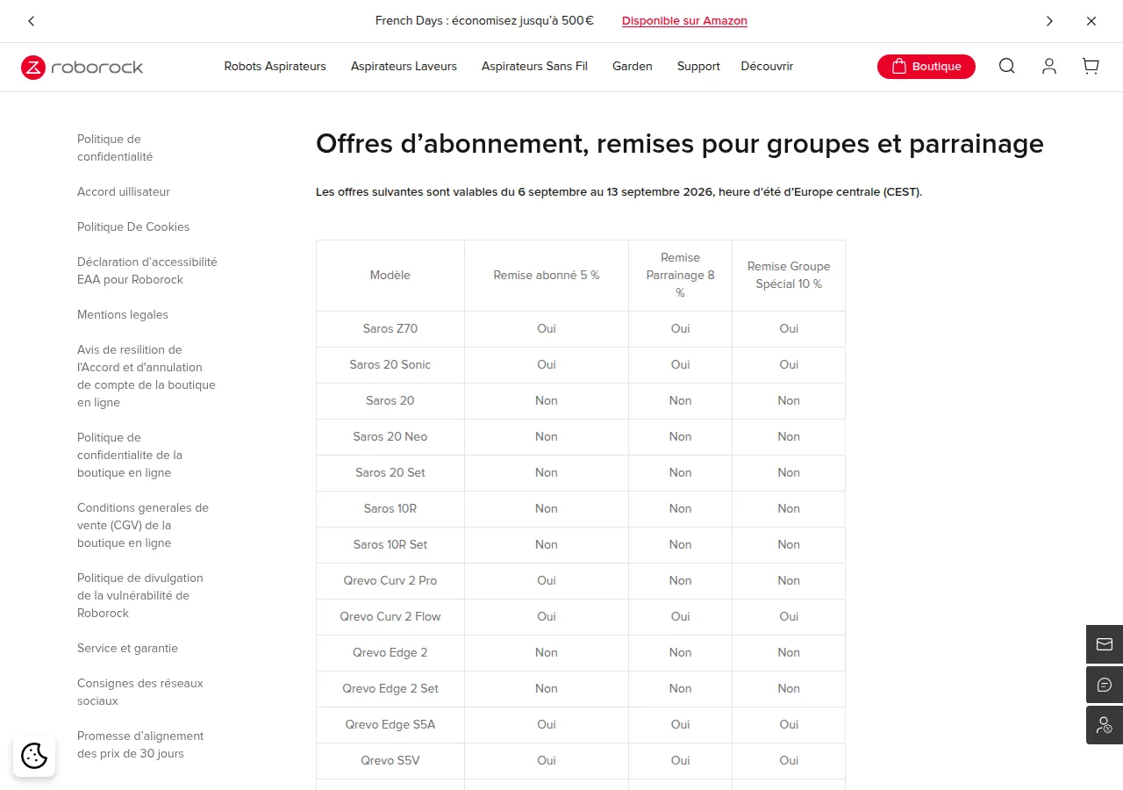Open Avis de resiliation de l'Accord link

tap(146, 376)
